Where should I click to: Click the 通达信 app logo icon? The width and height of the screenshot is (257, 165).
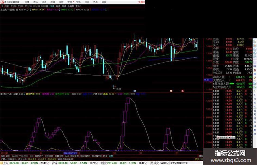click(x=2, y=2)
